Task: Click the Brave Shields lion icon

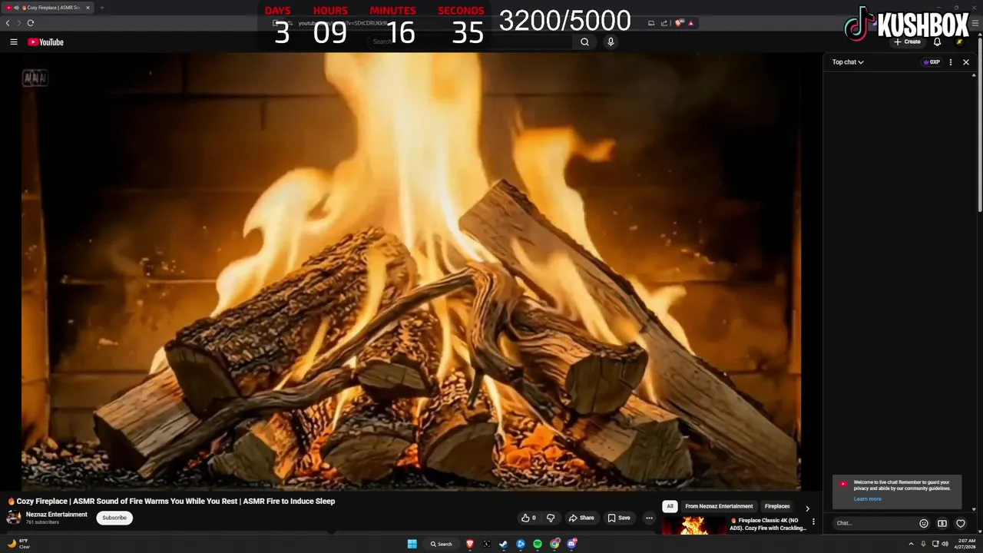Action: tap(680, 23)
